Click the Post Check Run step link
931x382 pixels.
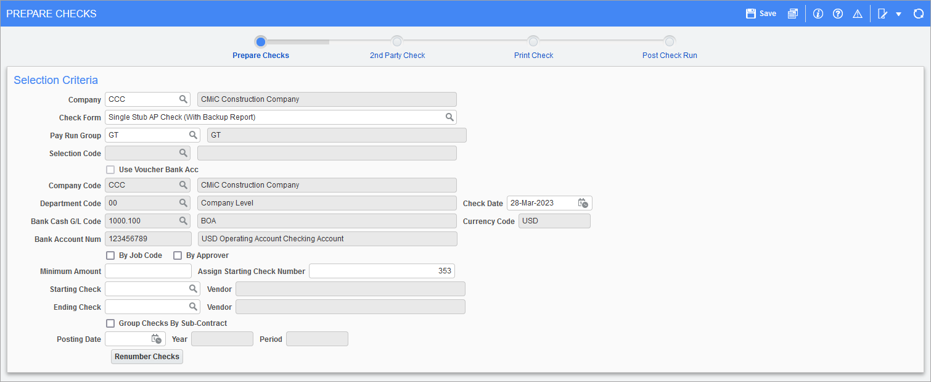click(x=670, y=55)
